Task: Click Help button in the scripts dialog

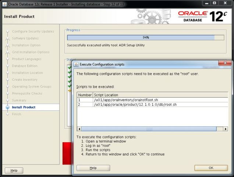Action: (x=93, y=168)
